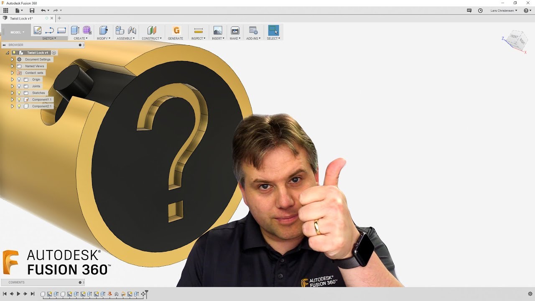Click the FRONT face of the ViewCube
The height and width of the screenshot is (301, 535).
[514, 37]
